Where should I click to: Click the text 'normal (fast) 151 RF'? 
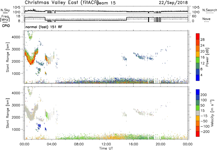point(44,27)
